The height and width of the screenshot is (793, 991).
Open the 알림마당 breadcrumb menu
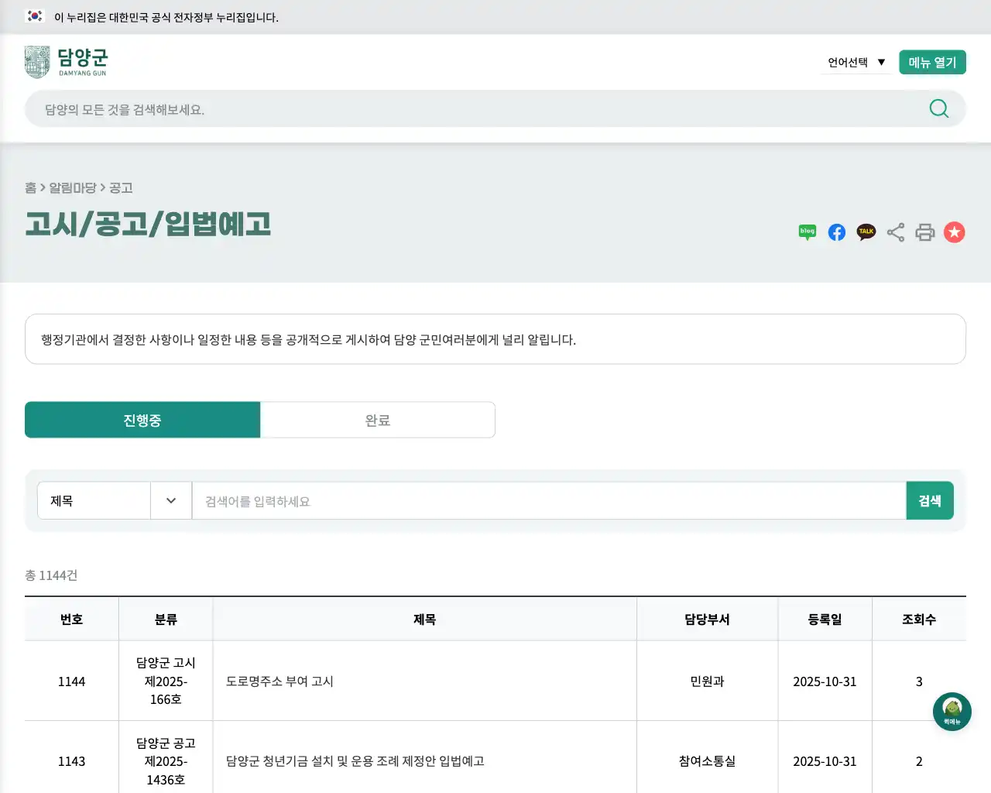74,187
